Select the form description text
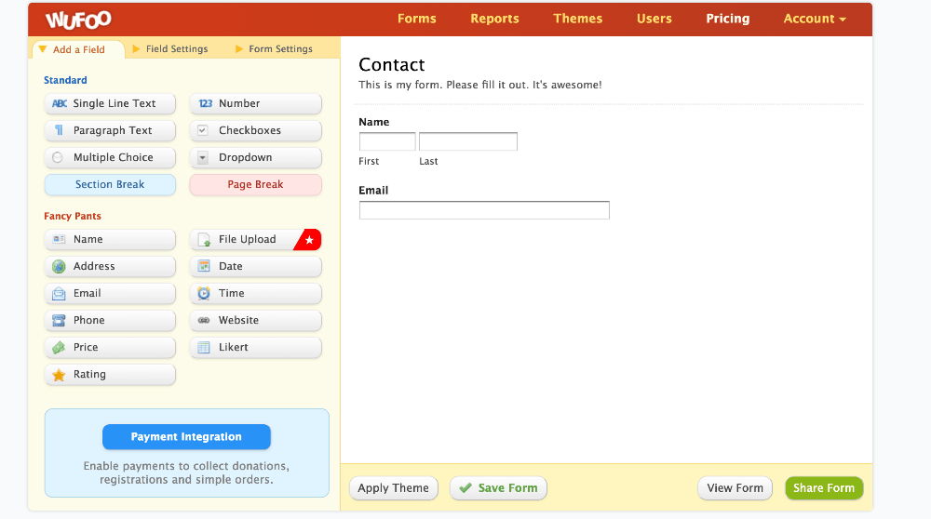931x519 pixels. 479,85
